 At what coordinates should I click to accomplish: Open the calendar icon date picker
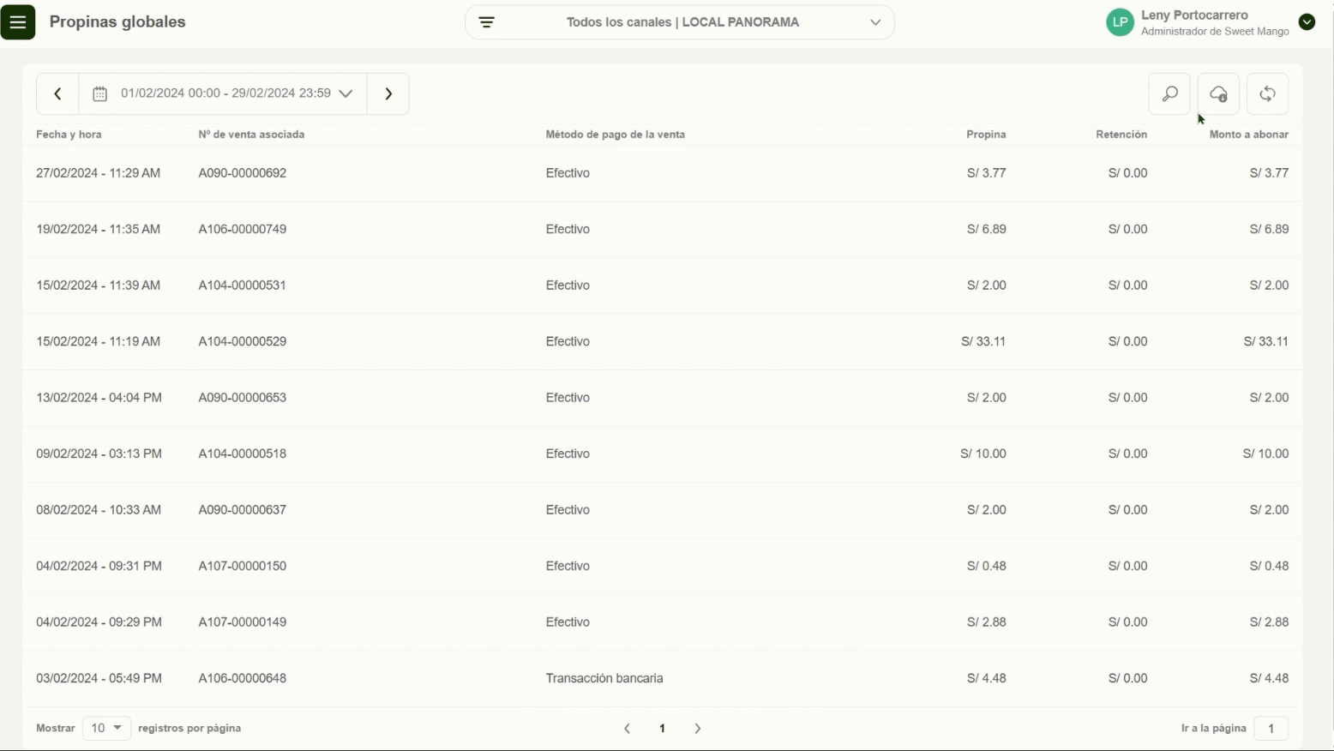[99, 93]
